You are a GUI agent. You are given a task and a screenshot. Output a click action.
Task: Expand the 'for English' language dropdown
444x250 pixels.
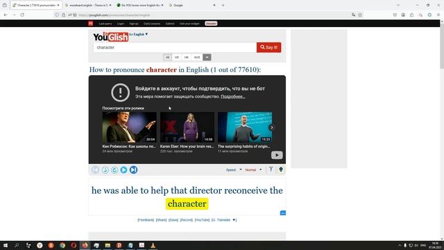[139, 34]
